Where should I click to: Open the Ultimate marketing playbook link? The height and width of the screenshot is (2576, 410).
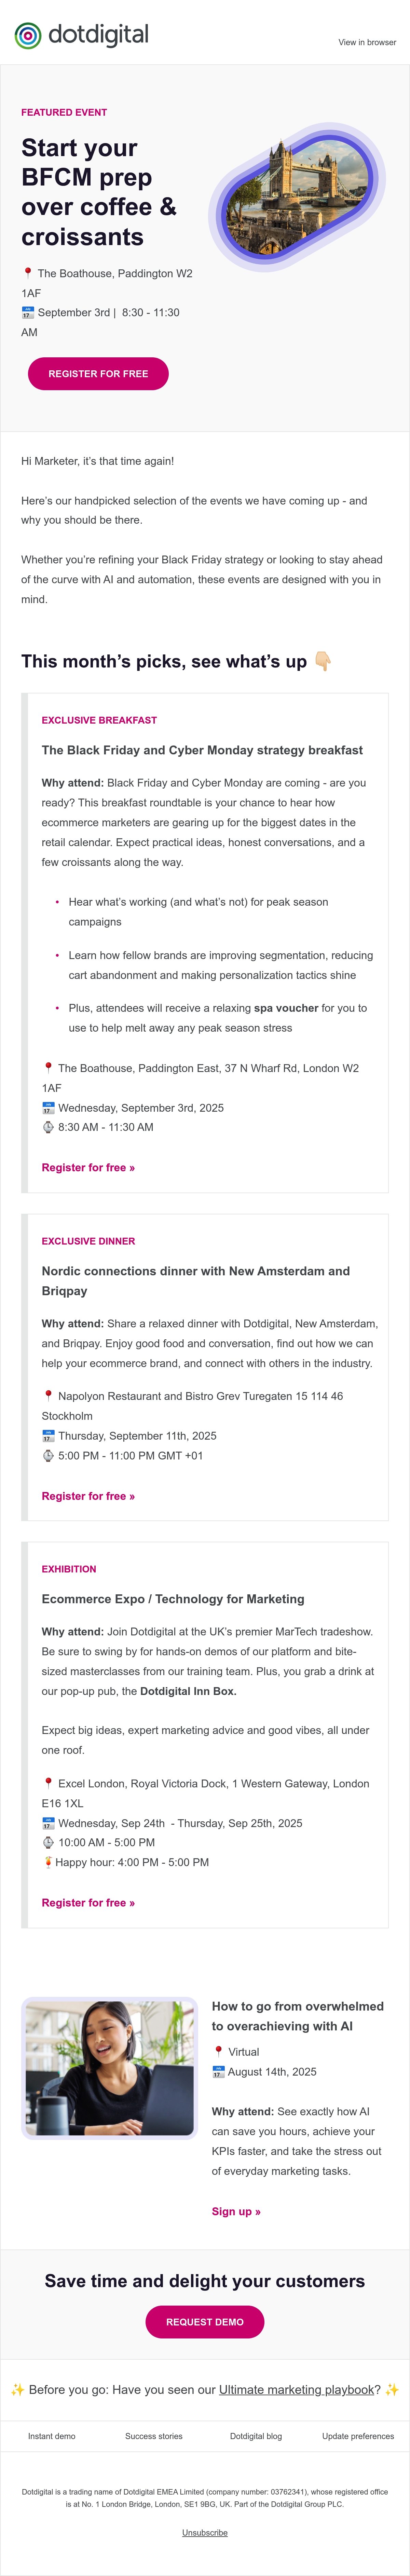(296, 2389)
